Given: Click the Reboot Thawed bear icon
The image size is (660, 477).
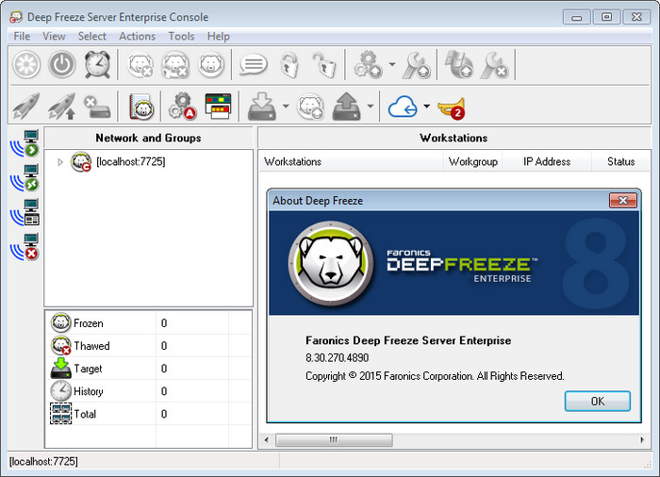Looking at the screenshot, I should coord(140,65).
